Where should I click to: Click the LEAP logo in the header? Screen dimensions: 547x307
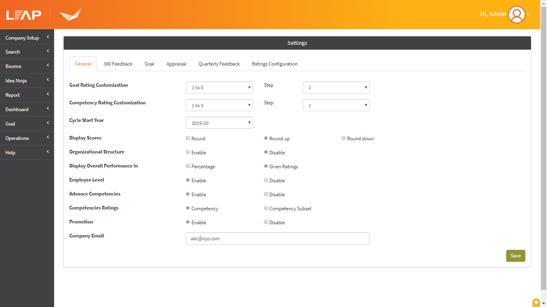click(23, 14)
